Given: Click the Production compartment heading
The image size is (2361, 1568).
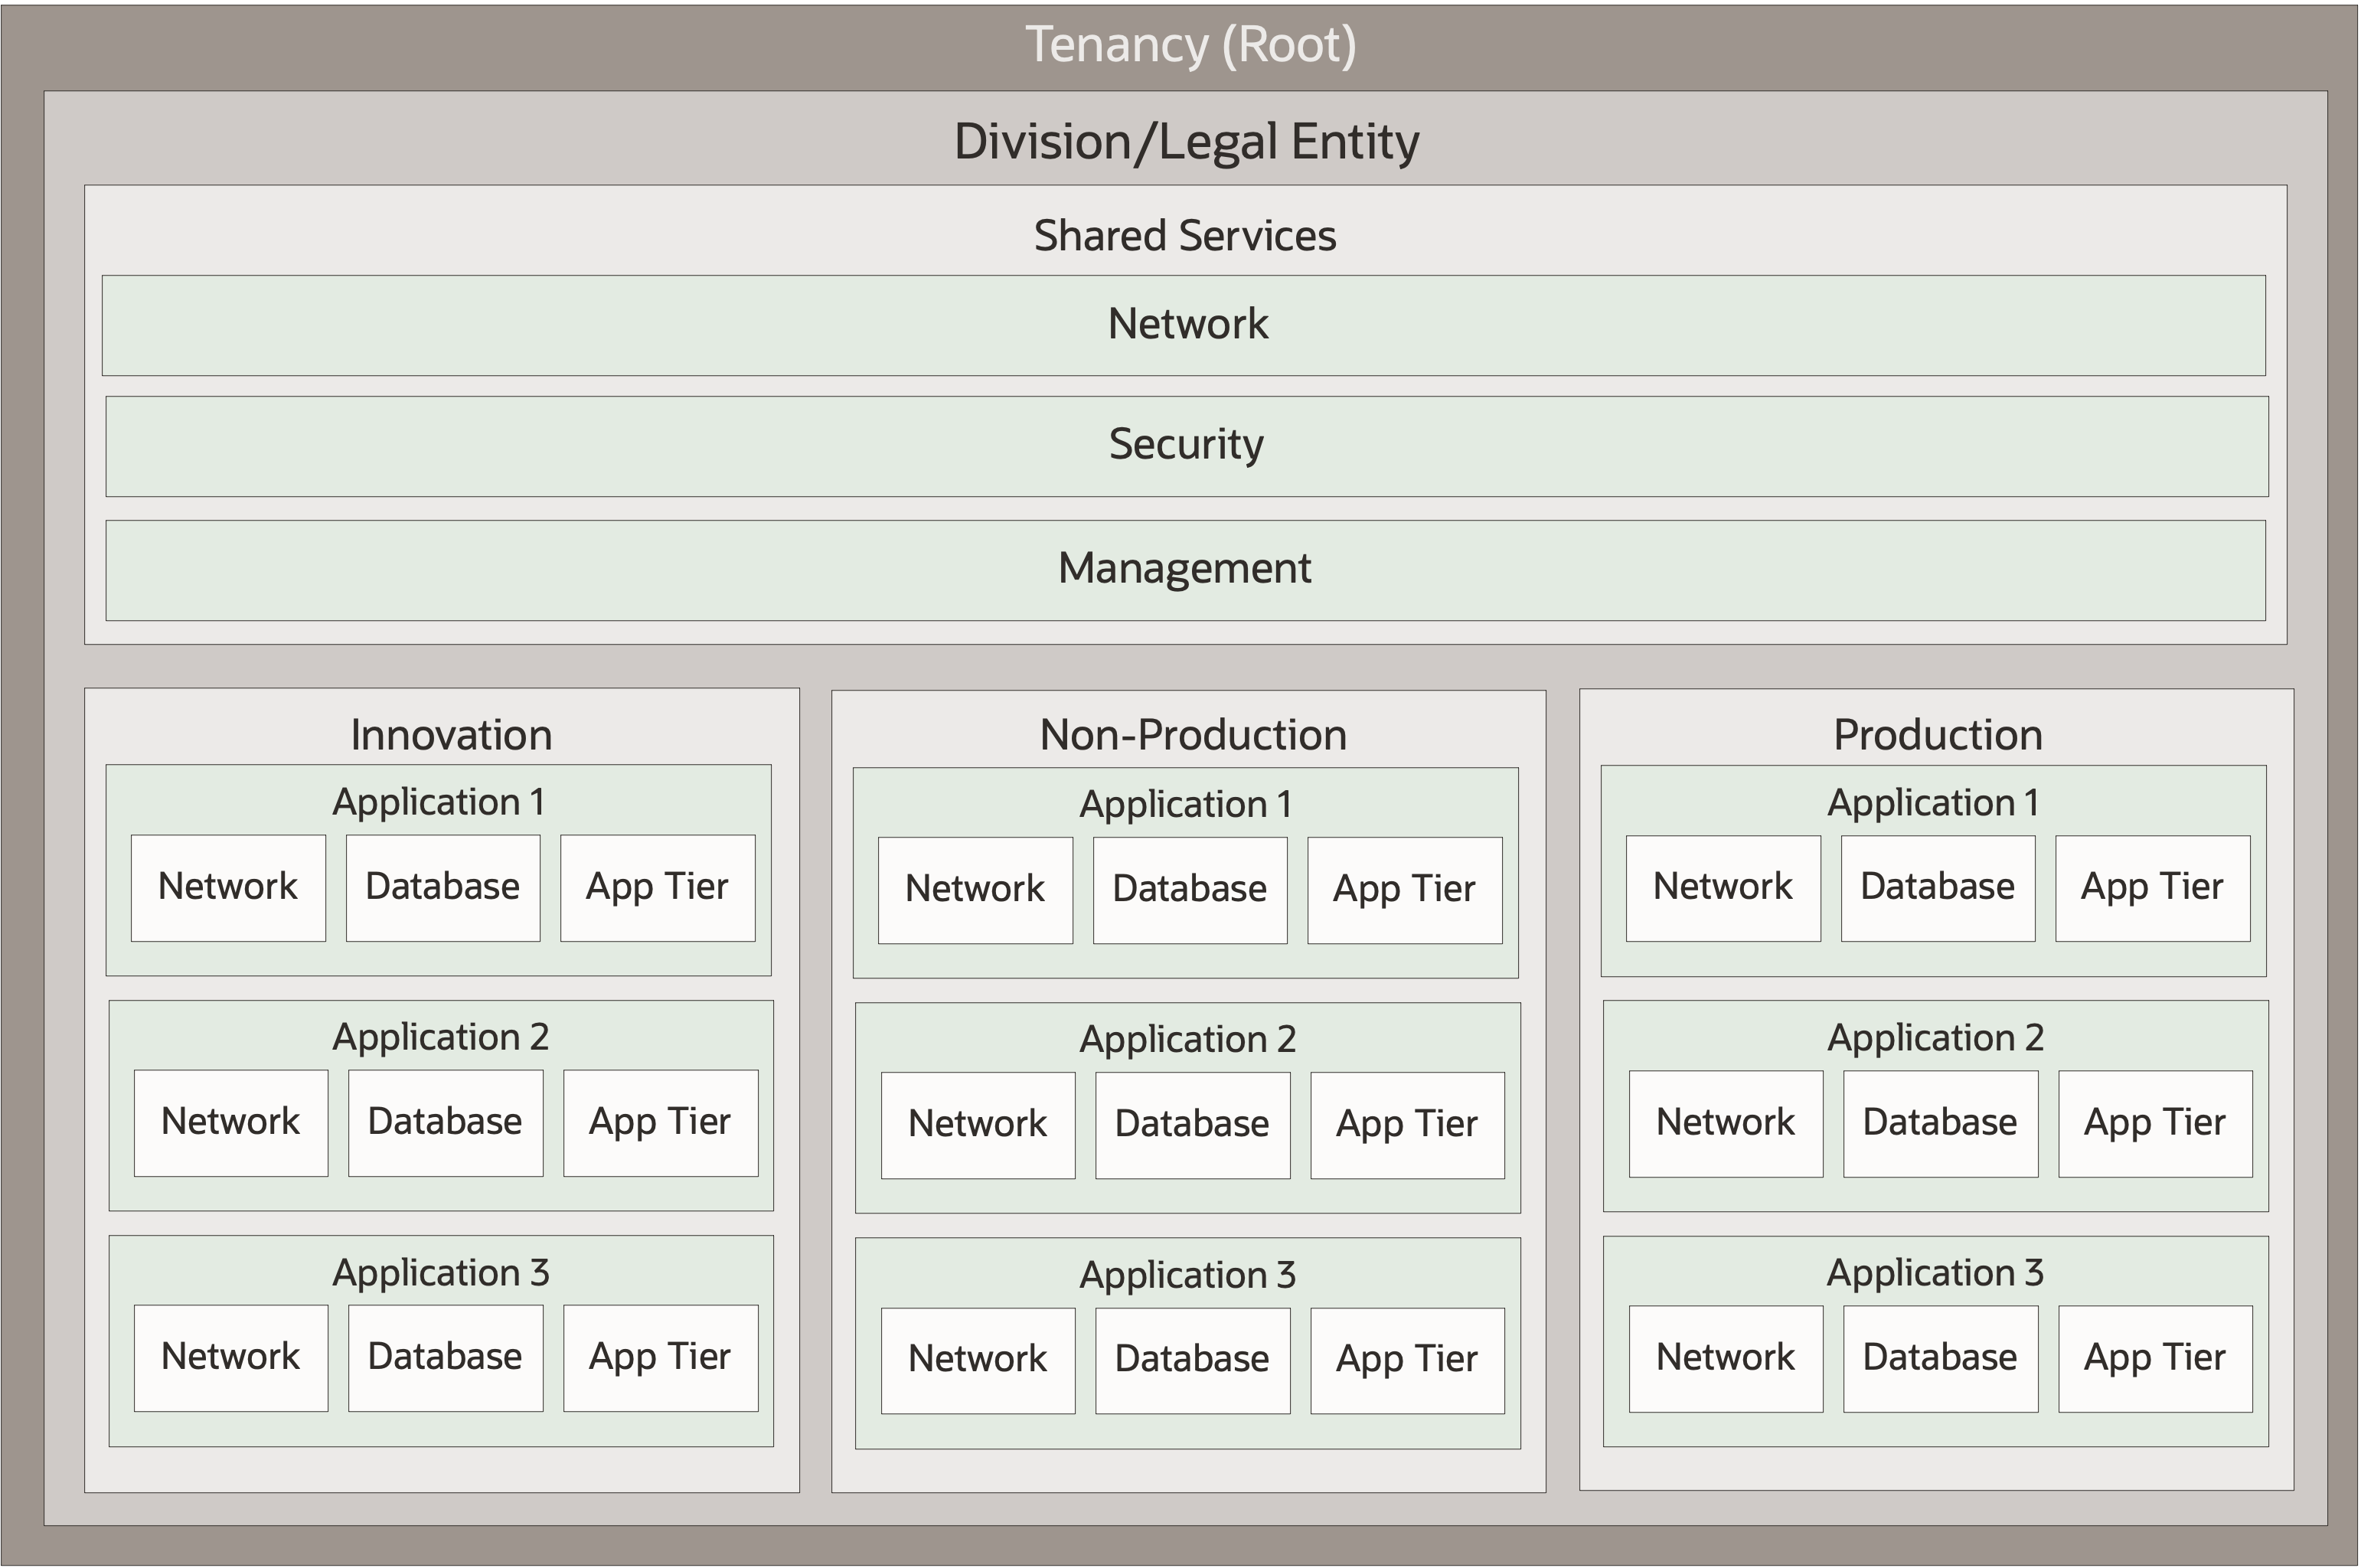Looking at the screenshot, I should [x=1938, y=735].
